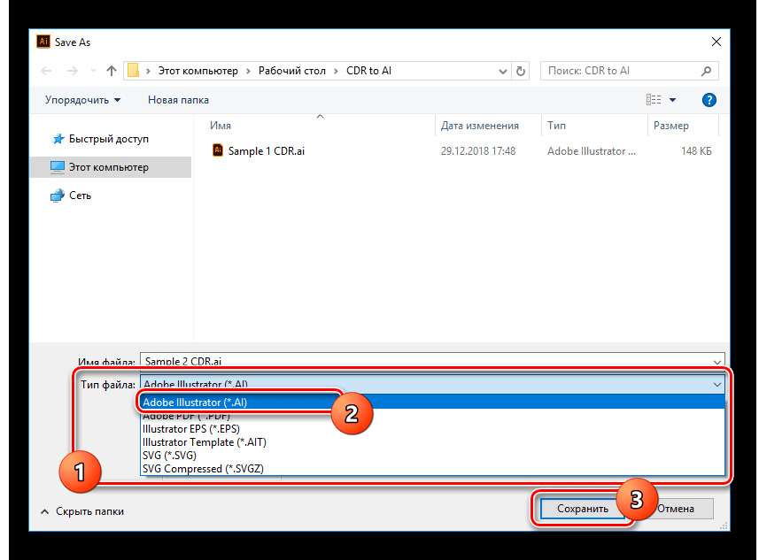Choose Illustrator Template (*.AIT) file type
This screenshot has height=560, width=759.
432,442
